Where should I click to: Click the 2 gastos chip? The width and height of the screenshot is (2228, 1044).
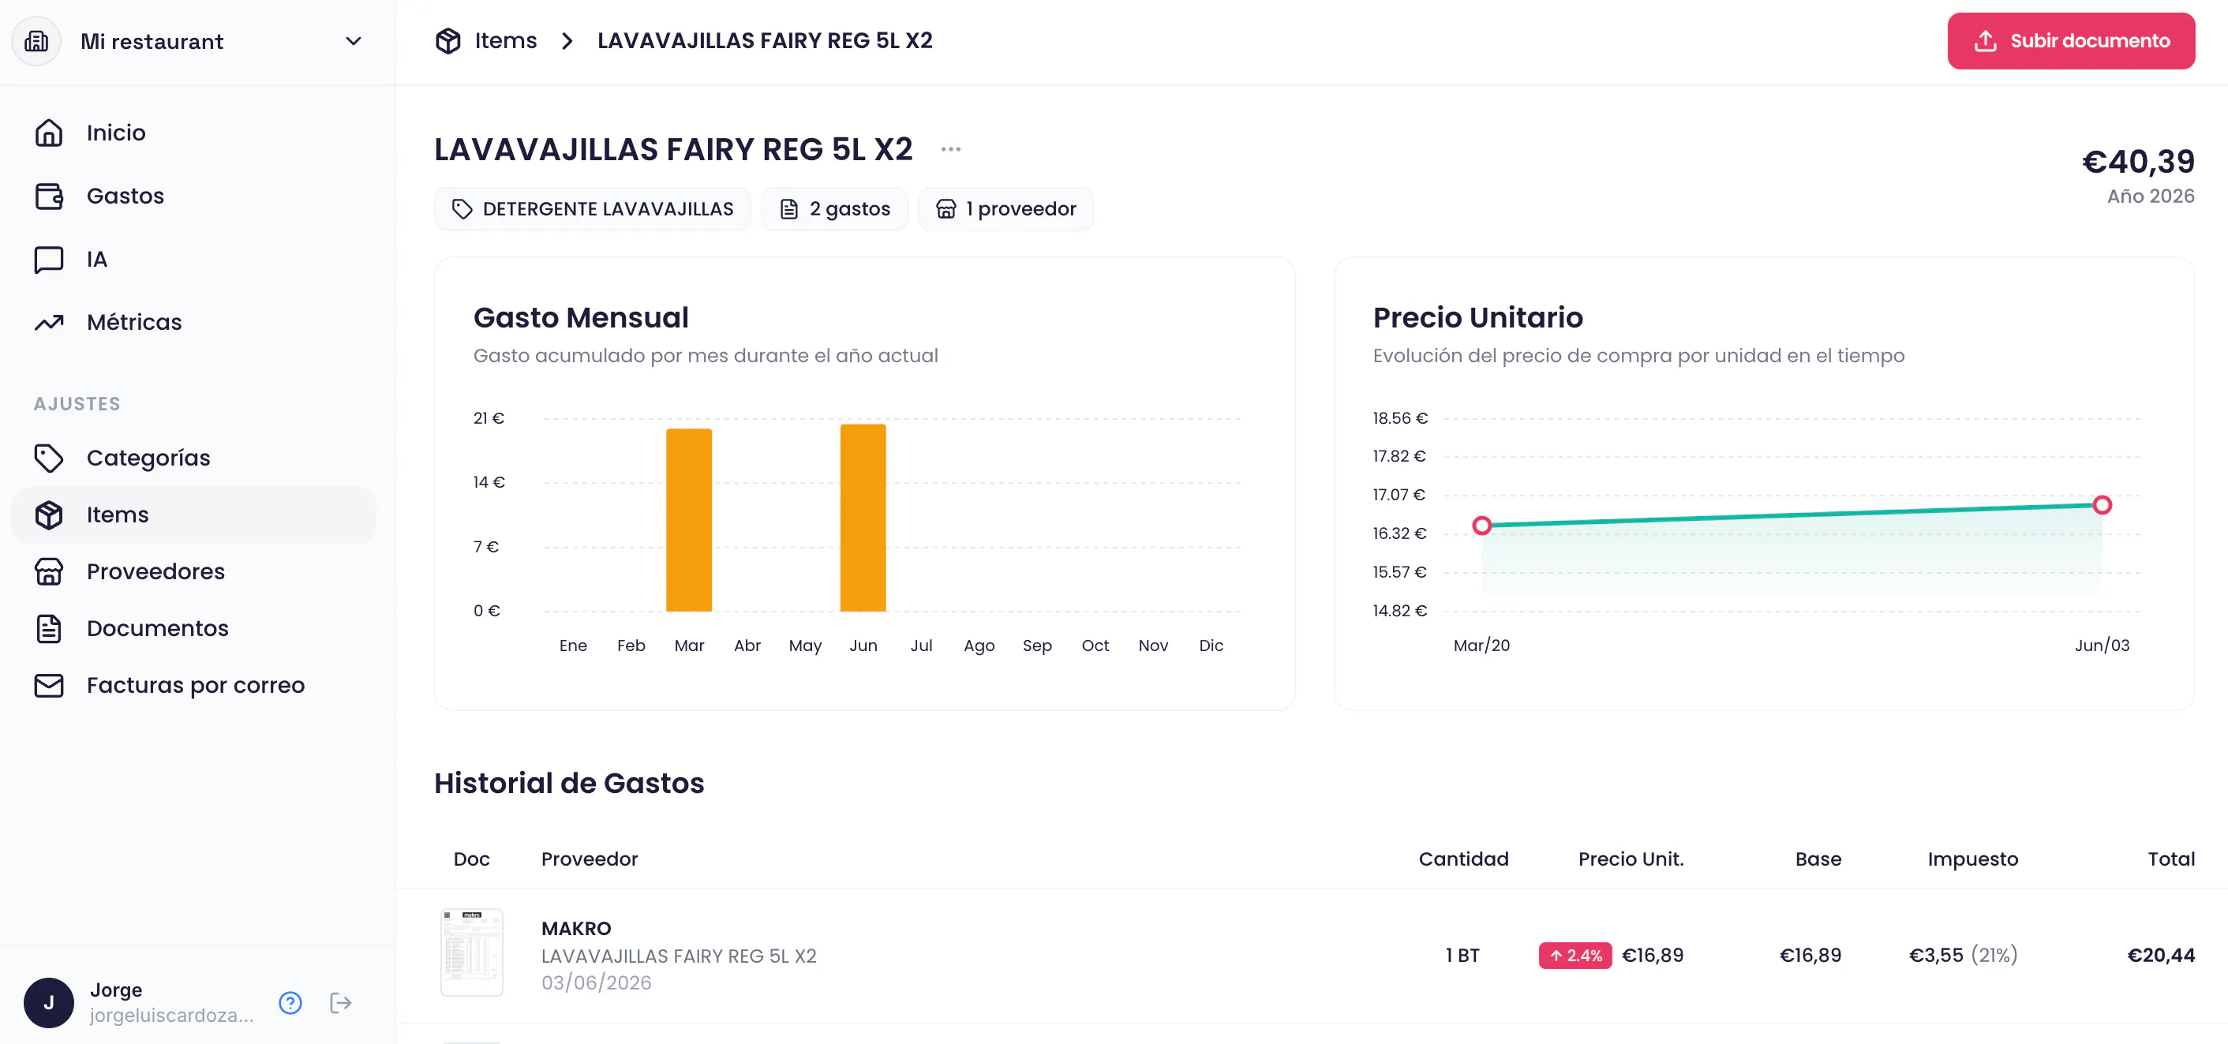833,208
